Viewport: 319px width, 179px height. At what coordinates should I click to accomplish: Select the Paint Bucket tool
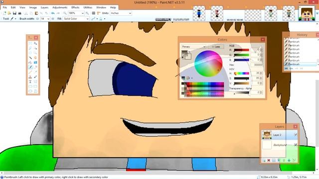(30, 62)
